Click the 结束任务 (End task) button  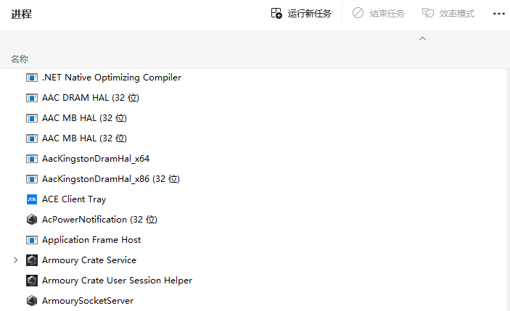(379, 14)
